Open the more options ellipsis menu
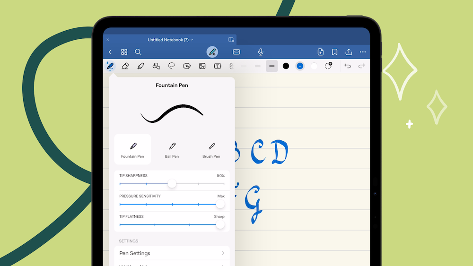Image resolution: width=473 pixels, height=266 pixels. pos(363,52)
